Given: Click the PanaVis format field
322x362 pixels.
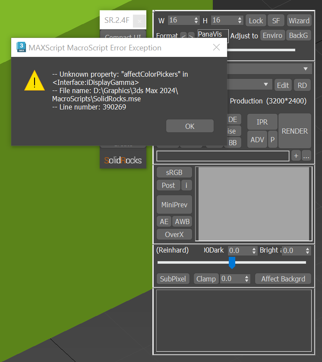Looking at the screenshot, I should [x=213, y=34].
